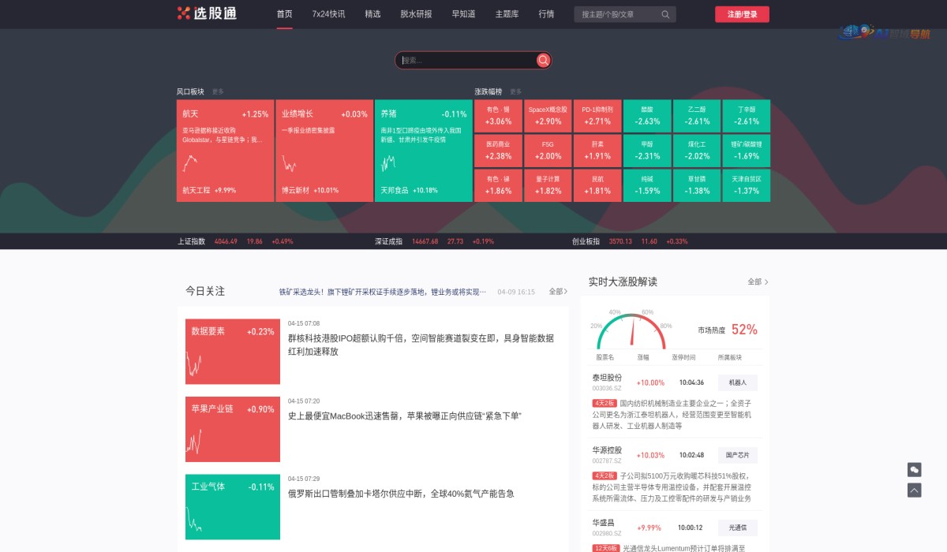Switch to the 脱水研报 tab
Image resolution: width=947 pixels, height=552 pixels.
416,13
